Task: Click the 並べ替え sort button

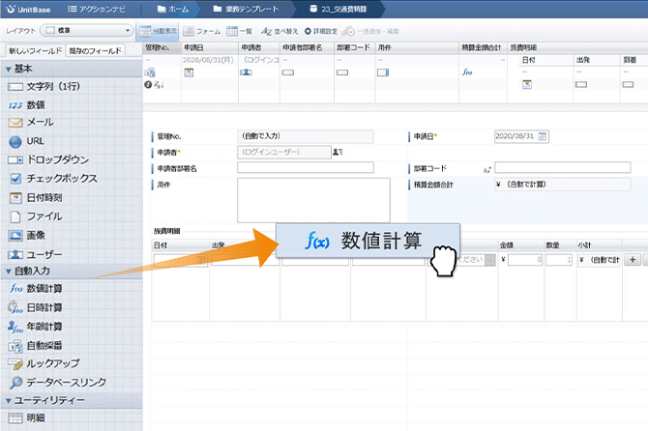Action: (x=280, y=31)
